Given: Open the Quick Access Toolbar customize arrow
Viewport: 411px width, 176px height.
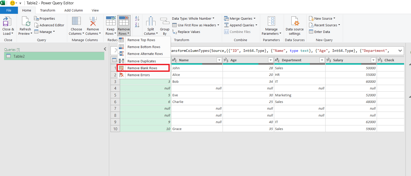Looking at the screenshot, I should point(20,3).
